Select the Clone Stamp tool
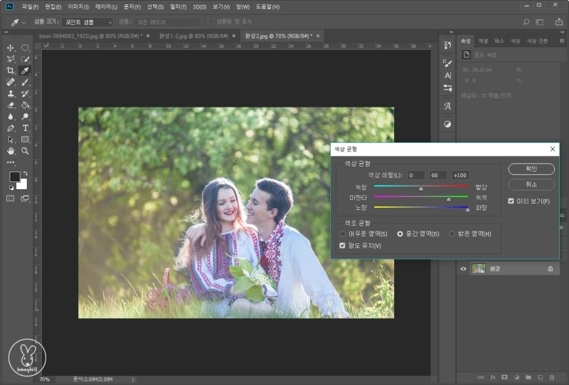This screenshot has width=569, height=385. [x=11, y=93]
